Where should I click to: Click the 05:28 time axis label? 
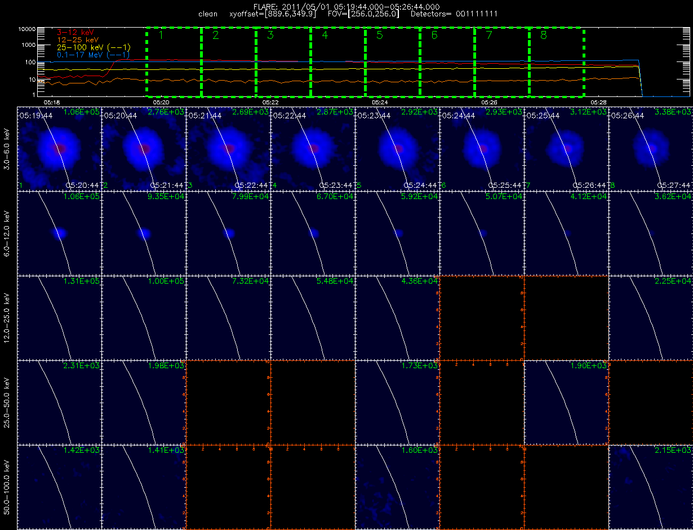[598, 102]
